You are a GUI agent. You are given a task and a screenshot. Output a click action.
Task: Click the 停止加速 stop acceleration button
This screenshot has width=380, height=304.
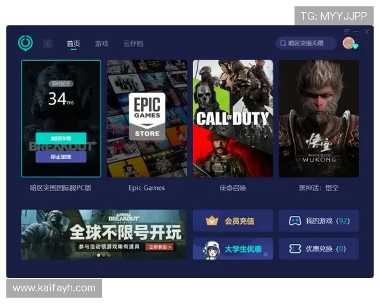click(x=61, y=157)
